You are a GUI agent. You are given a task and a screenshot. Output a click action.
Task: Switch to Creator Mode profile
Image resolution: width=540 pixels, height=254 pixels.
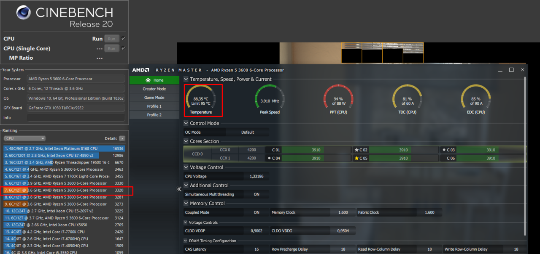[x=154, y=89]
